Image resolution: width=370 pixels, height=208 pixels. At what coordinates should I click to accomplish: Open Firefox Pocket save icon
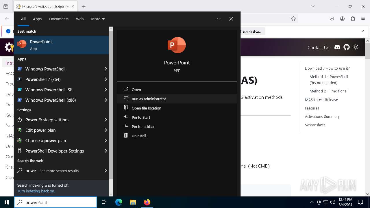(x=332, y=18)
